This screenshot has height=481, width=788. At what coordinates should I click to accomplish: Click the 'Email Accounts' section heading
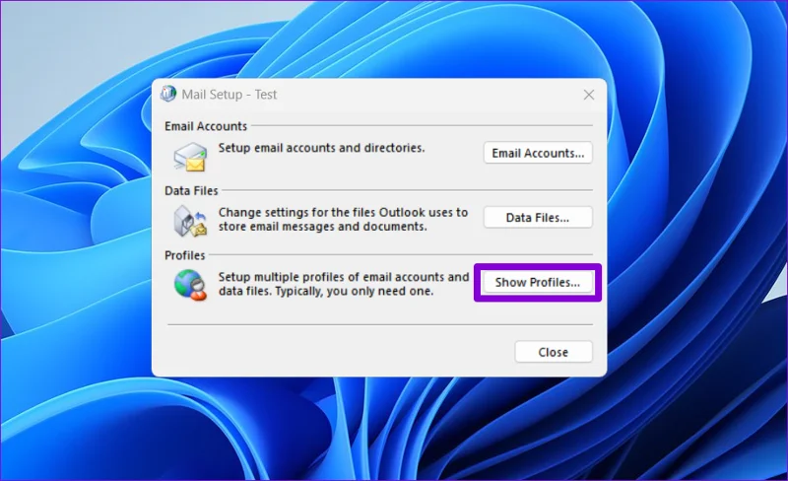[206, 126]
